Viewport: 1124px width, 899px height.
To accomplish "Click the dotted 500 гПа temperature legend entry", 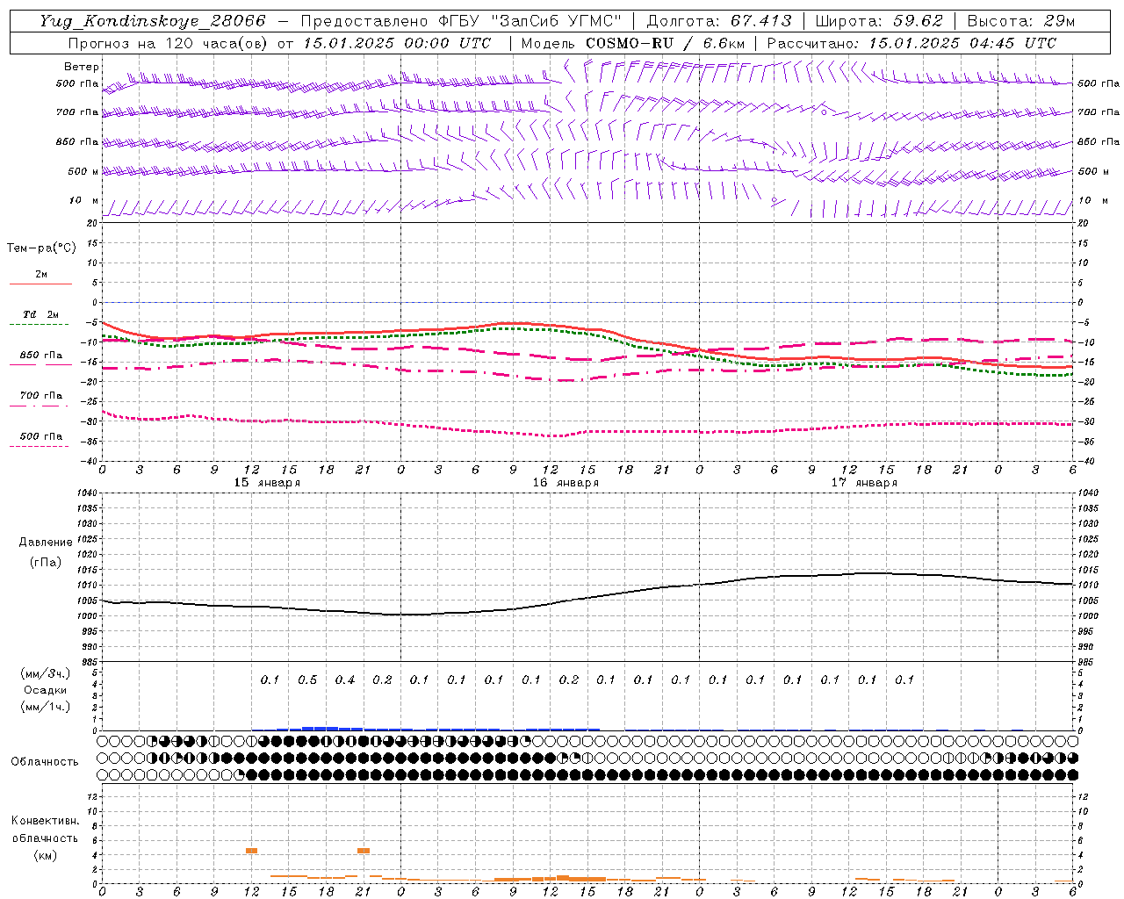I will [40, 436].
